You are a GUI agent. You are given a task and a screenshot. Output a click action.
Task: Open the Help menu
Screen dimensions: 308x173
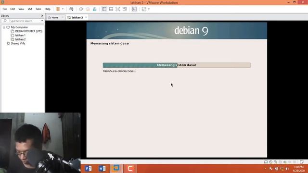[47, 9]
